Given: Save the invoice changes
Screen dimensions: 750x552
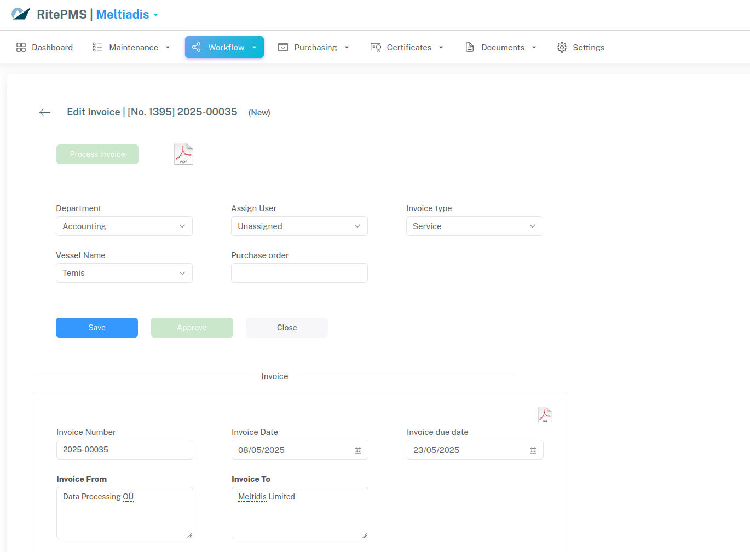Looking at the screenshot, I should pos(96,327).
